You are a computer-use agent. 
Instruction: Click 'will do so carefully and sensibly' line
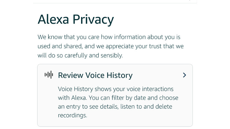pyautogui.click(x=80, y=55)
